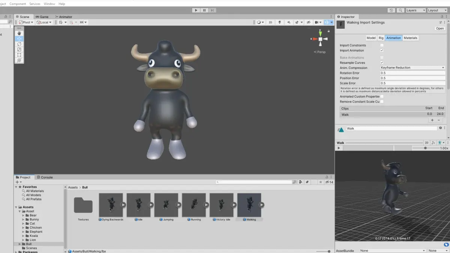Toggle scene lighting bulb icon
450x253 pixels.
(x=280, y=22)
